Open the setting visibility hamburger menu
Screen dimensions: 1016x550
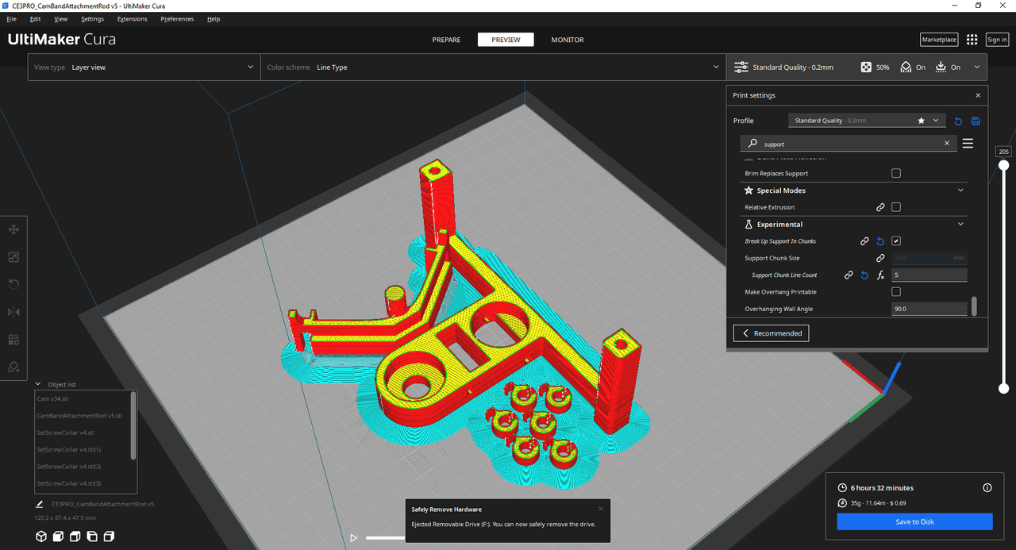coord(968,144)
